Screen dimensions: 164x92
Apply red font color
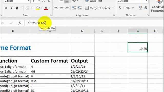pyautogui.click(x=46, y=8)
